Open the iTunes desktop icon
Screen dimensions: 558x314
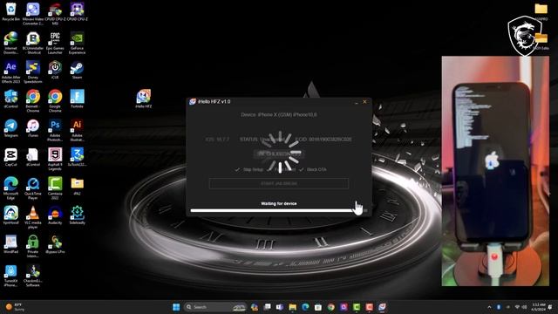pyautogui.click(x=33, y=128)
